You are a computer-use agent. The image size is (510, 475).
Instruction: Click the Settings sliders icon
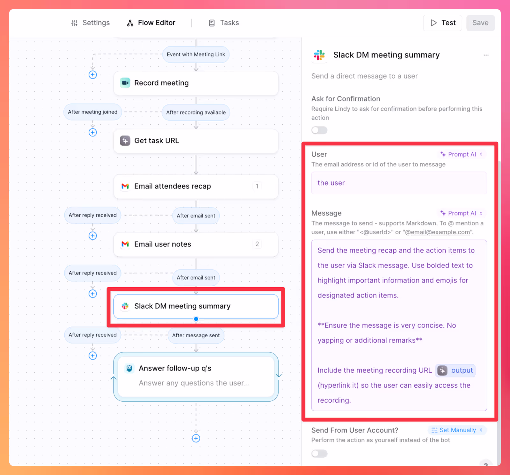pyautogui.click(x=74, y=23)
